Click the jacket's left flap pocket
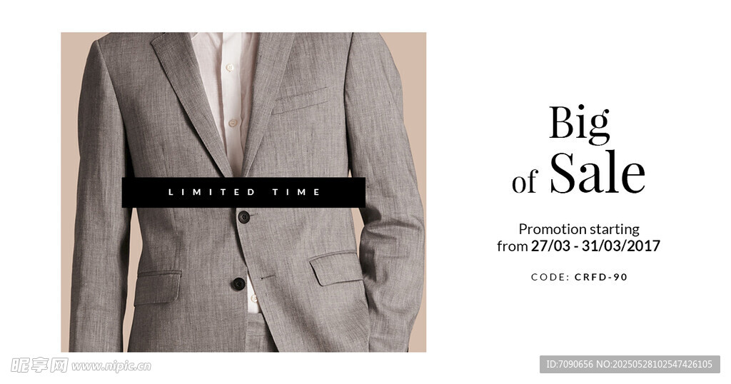 click(158, 288)
